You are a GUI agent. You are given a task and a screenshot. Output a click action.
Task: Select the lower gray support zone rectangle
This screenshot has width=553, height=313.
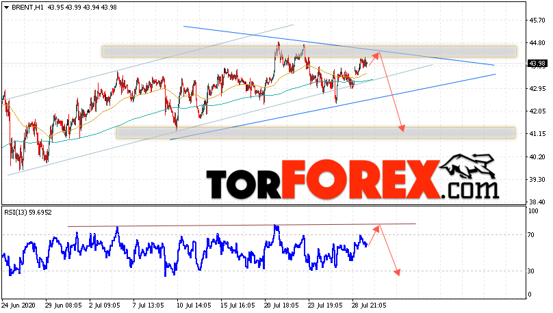(316, 133)
